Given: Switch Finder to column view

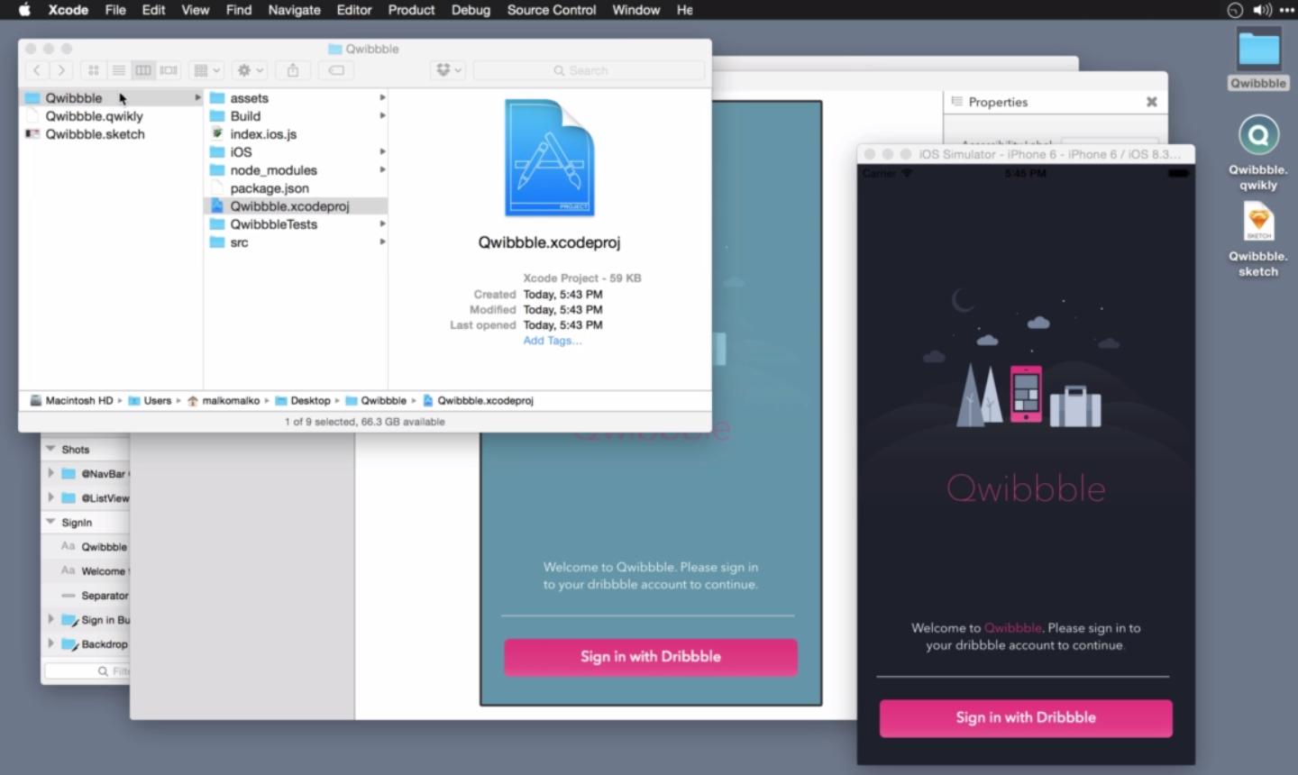Looking at the screenshot, I should point(143,70).
